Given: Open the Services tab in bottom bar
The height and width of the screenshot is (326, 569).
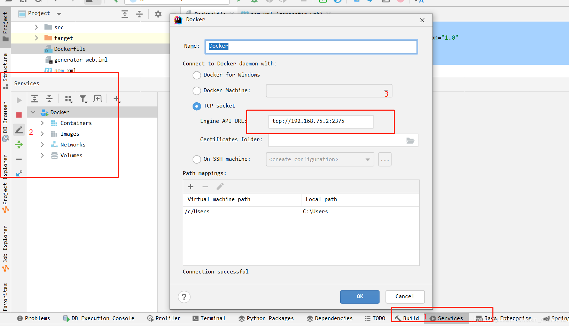Looking at the screenshot, I should coord(446,318).
